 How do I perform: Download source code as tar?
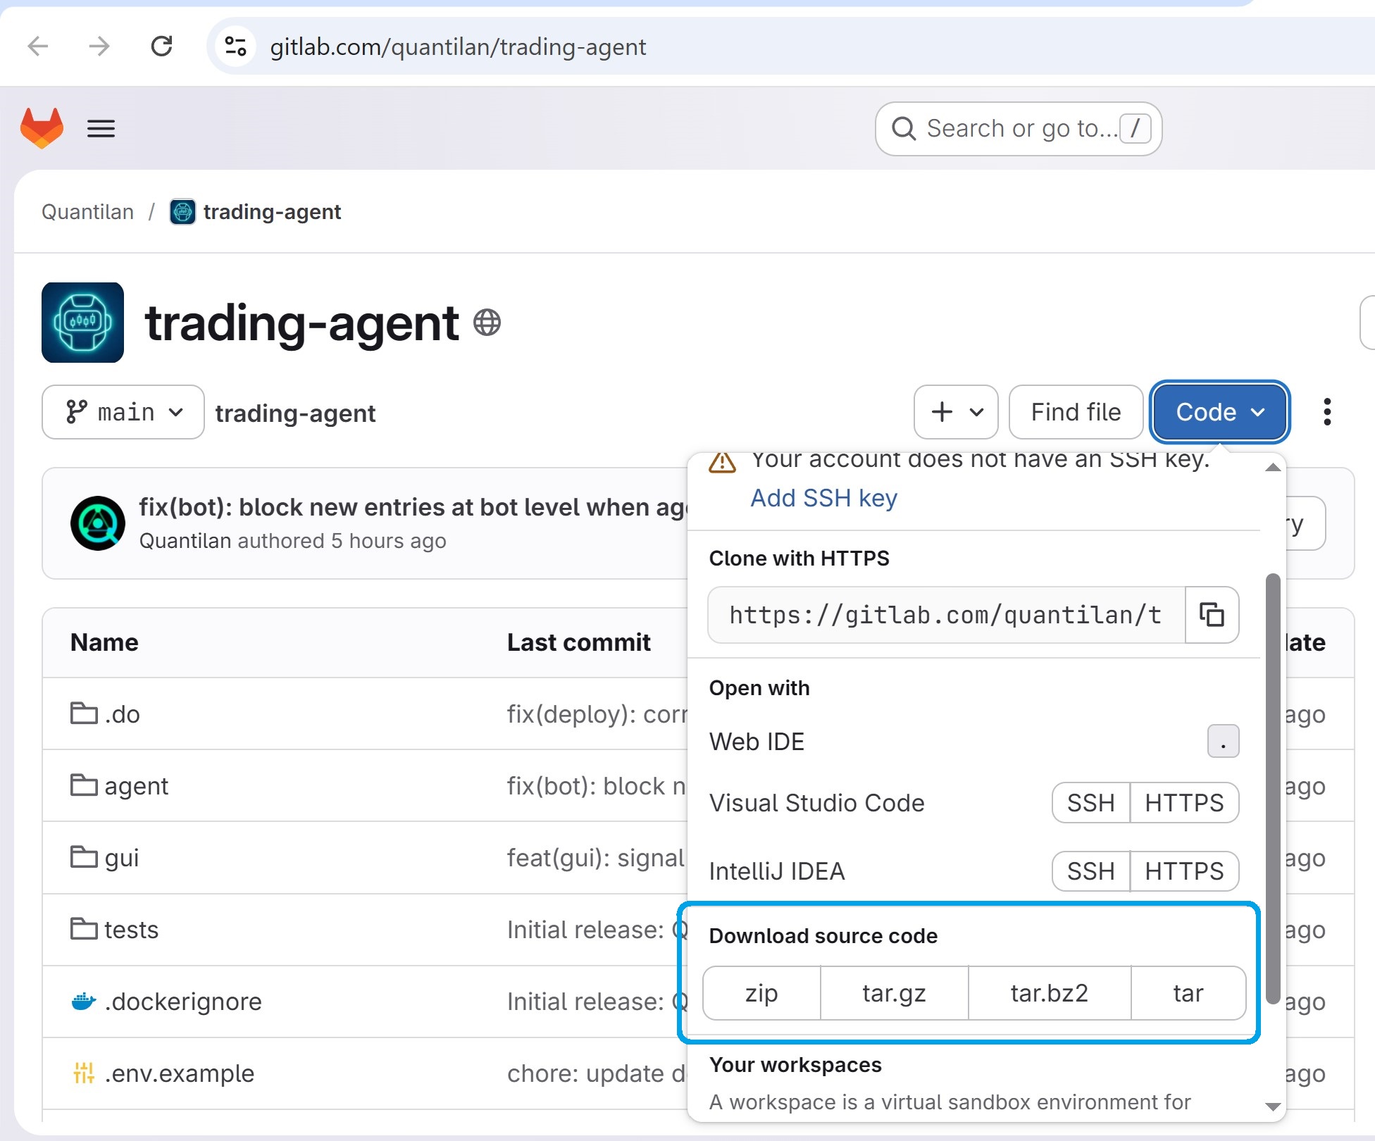click(x=1188, y=993)
